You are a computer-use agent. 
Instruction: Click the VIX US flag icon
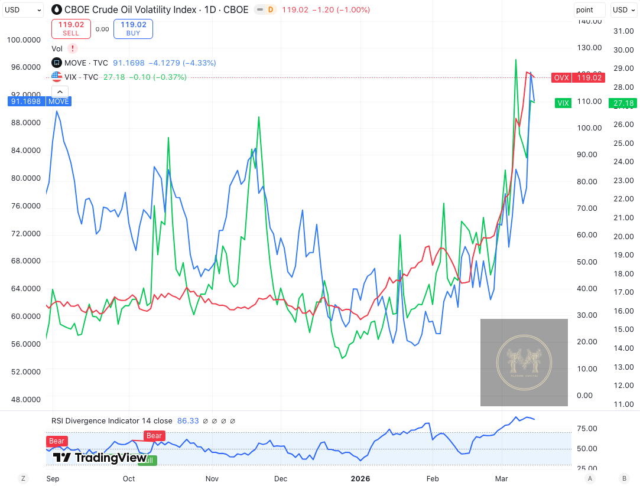pyautogui.click(x=56, y=77)
